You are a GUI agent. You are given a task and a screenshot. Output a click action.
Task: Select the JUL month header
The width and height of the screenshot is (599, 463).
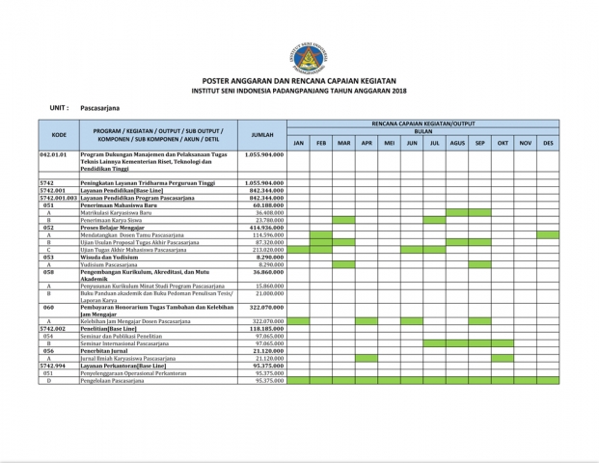tap(435, 143)
